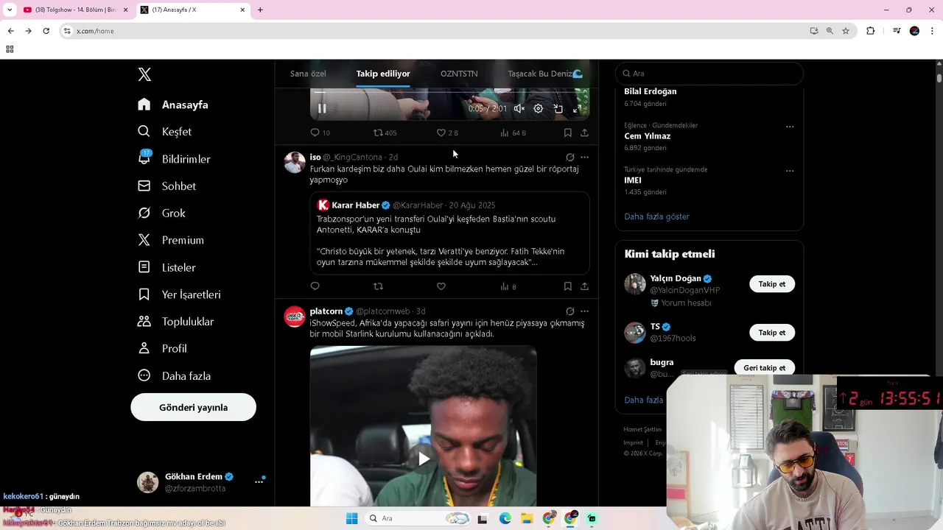Unmute the video using the speaker icon
The width and height of the screenshot is (943, 530).
click(x=519, y=108)
